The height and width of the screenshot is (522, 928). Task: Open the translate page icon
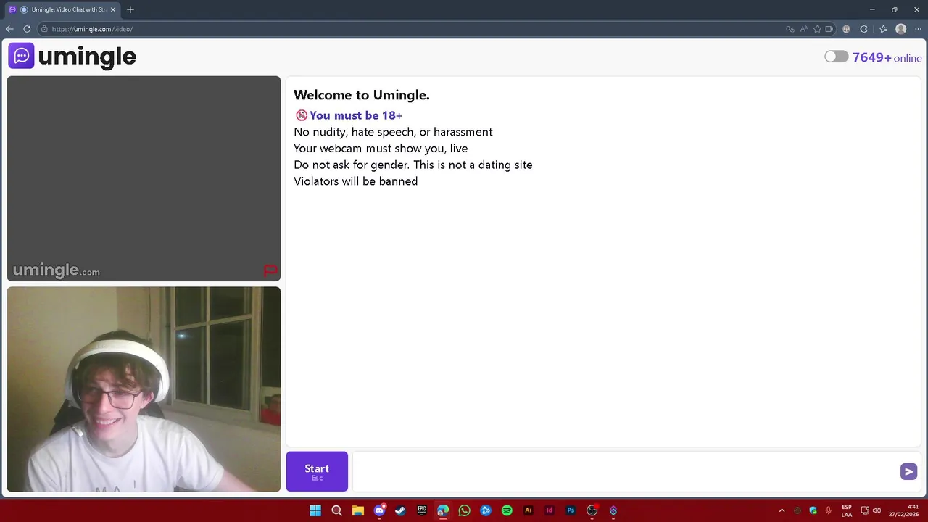(x=790, y=29)
